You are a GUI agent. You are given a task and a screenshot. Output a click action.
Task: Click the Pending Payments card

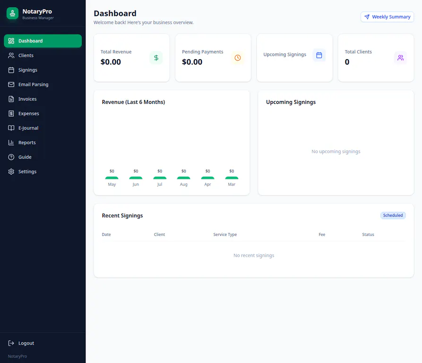[213, 58]
